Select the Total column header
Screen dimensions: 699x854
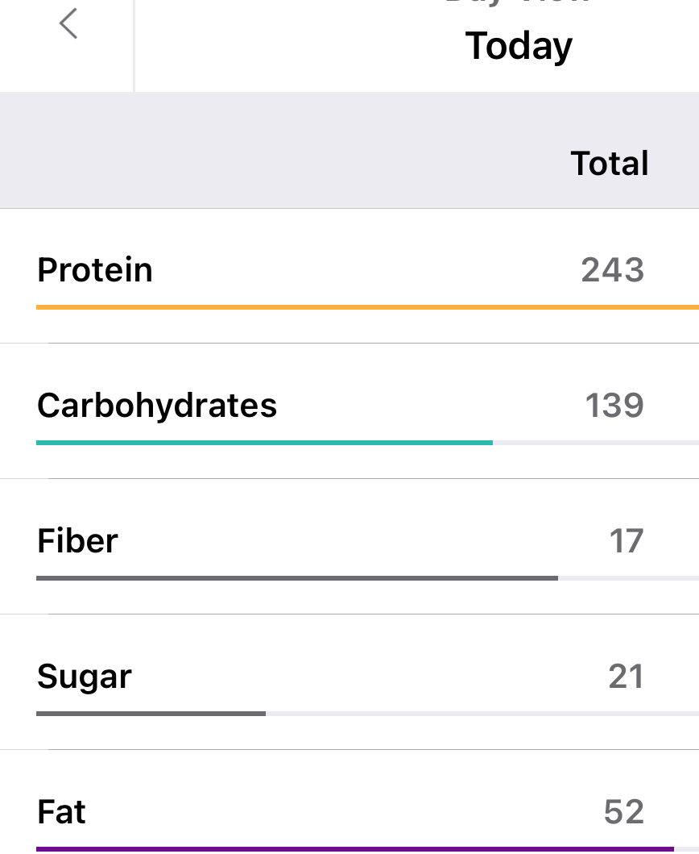tap(609, 163)
